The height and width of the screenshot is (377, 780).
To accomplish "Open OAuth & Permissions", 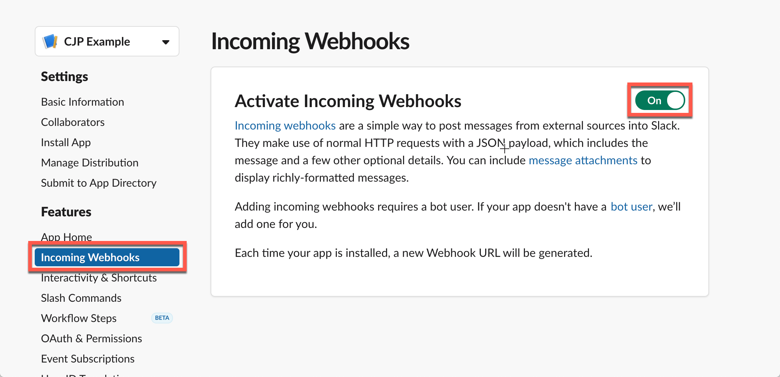I will pos(92,338).
